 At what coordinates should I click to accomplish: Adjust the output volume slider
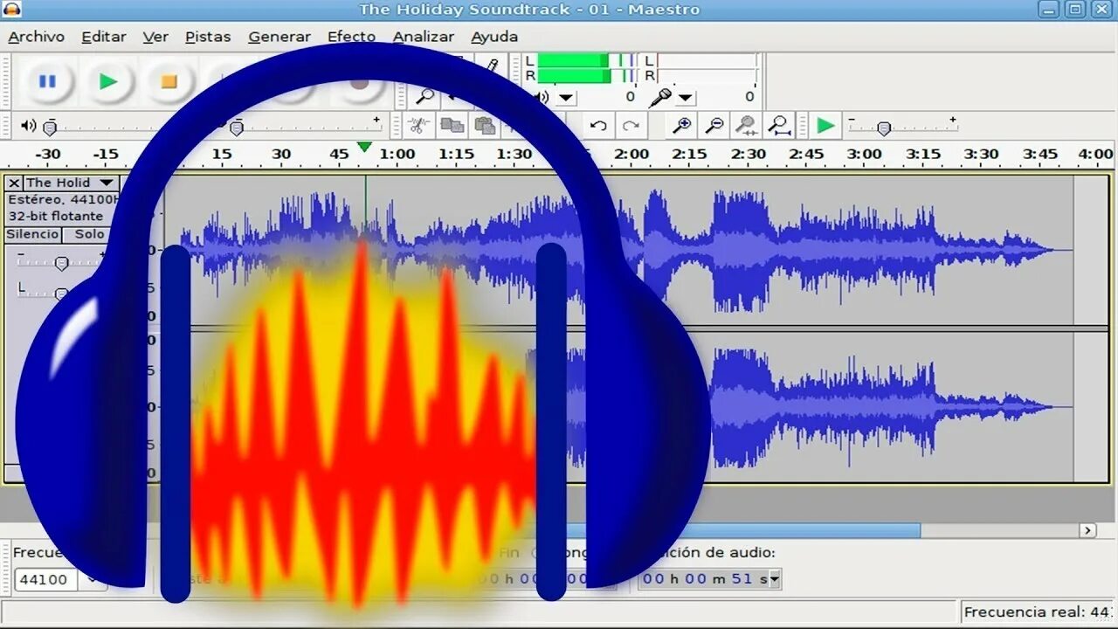tap(50, 128)
